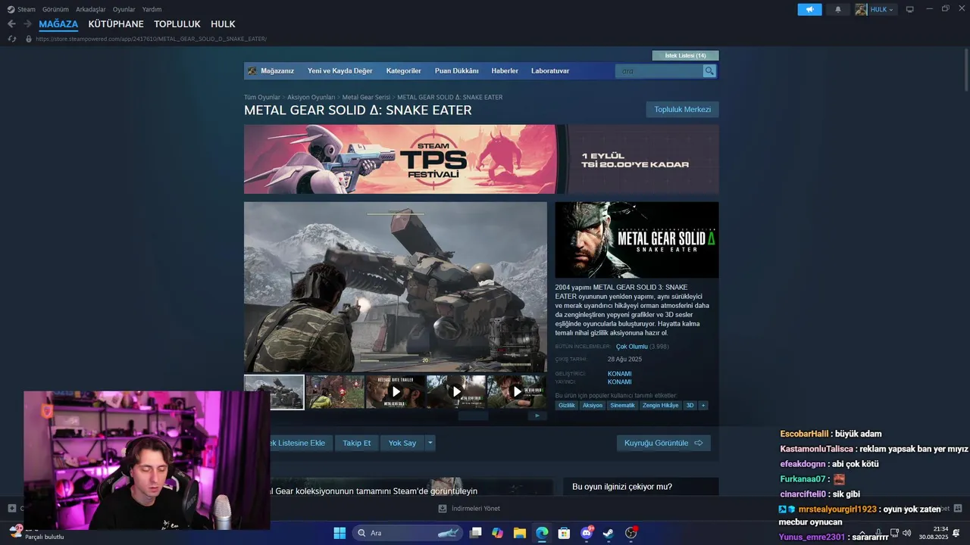Click the Metal Gear Solid Delta header image
Viewport: 970px width, 545px height.
(x=637, y=240)
